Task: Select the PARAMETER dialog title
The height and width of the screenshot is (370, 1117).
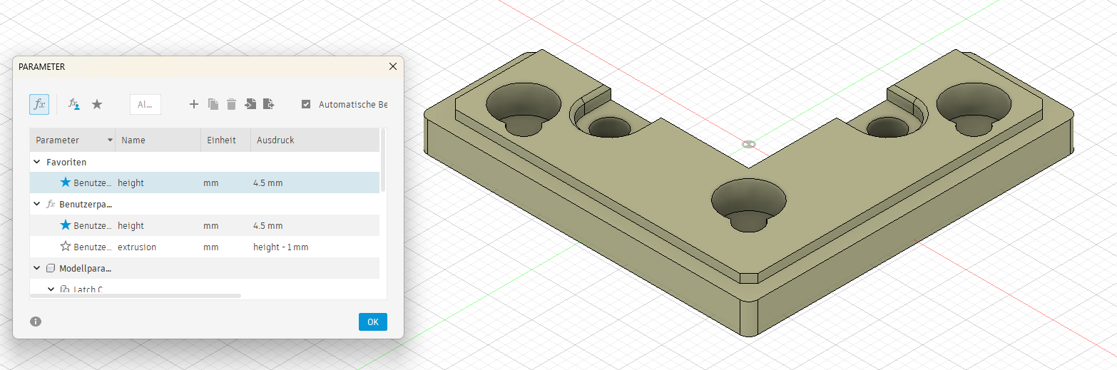Action: 41,66
